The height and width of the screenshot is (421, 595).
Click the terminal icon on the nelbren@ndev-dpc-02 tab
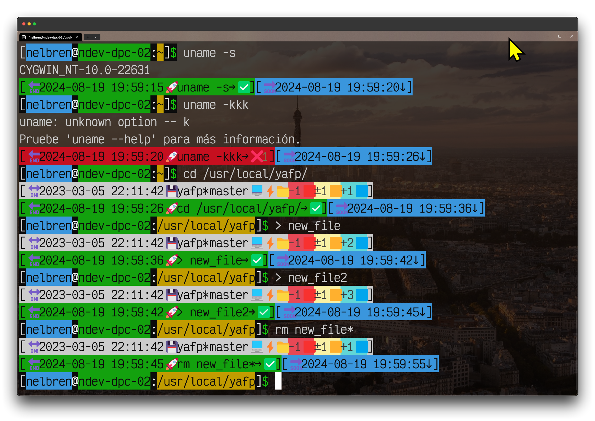[24, 37]
